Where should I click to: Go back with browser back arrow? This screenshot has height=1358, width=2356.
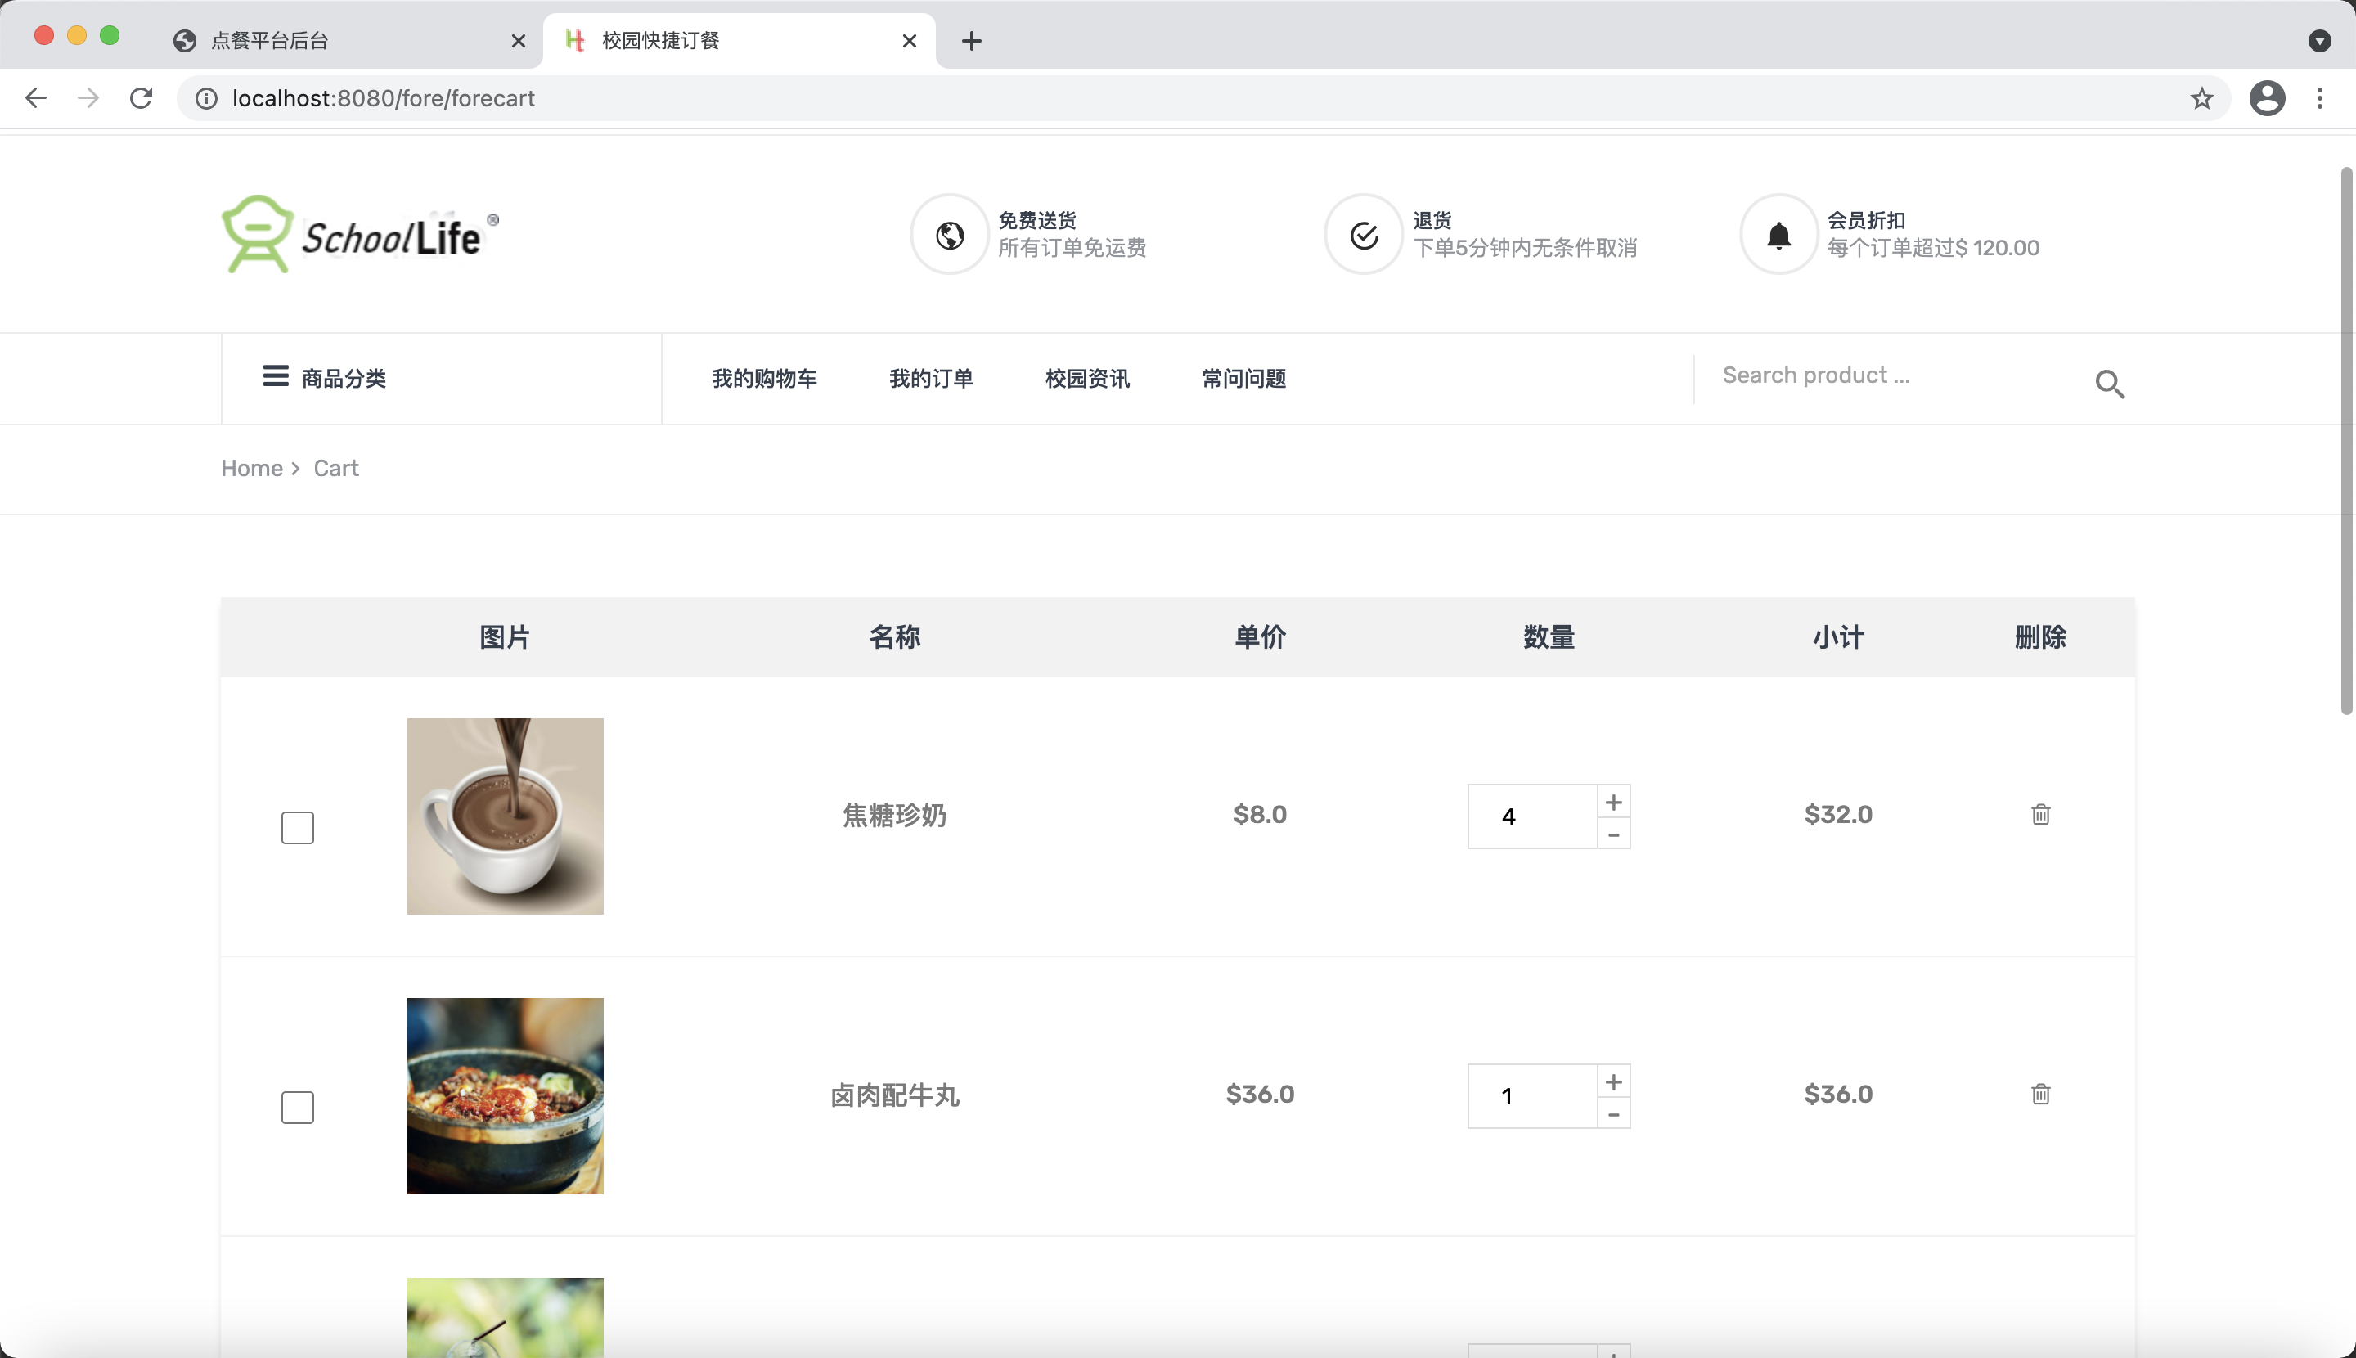click(x=35, y=98)
